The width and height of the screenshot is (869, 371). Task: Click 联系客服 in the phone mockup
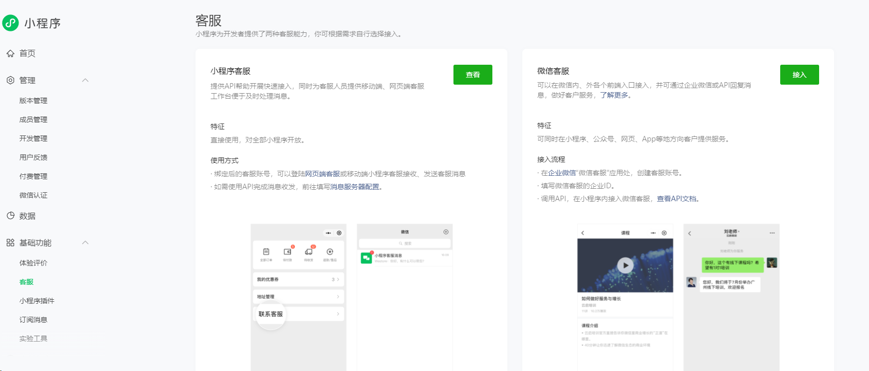(x=270, y=314)
